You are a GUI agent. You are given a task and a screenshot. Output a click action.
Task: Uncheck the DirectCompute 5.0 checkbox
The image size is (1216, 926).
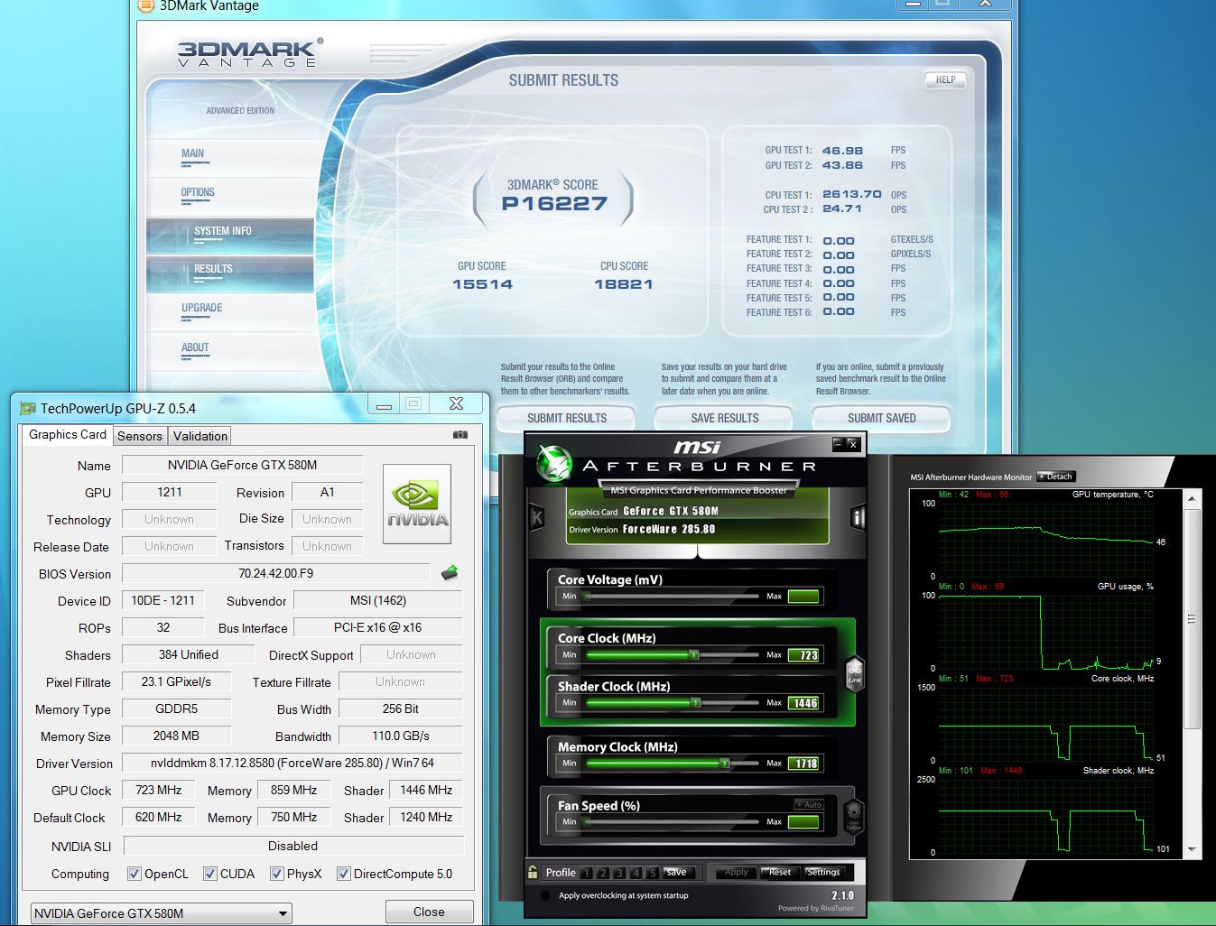(344, 874)
